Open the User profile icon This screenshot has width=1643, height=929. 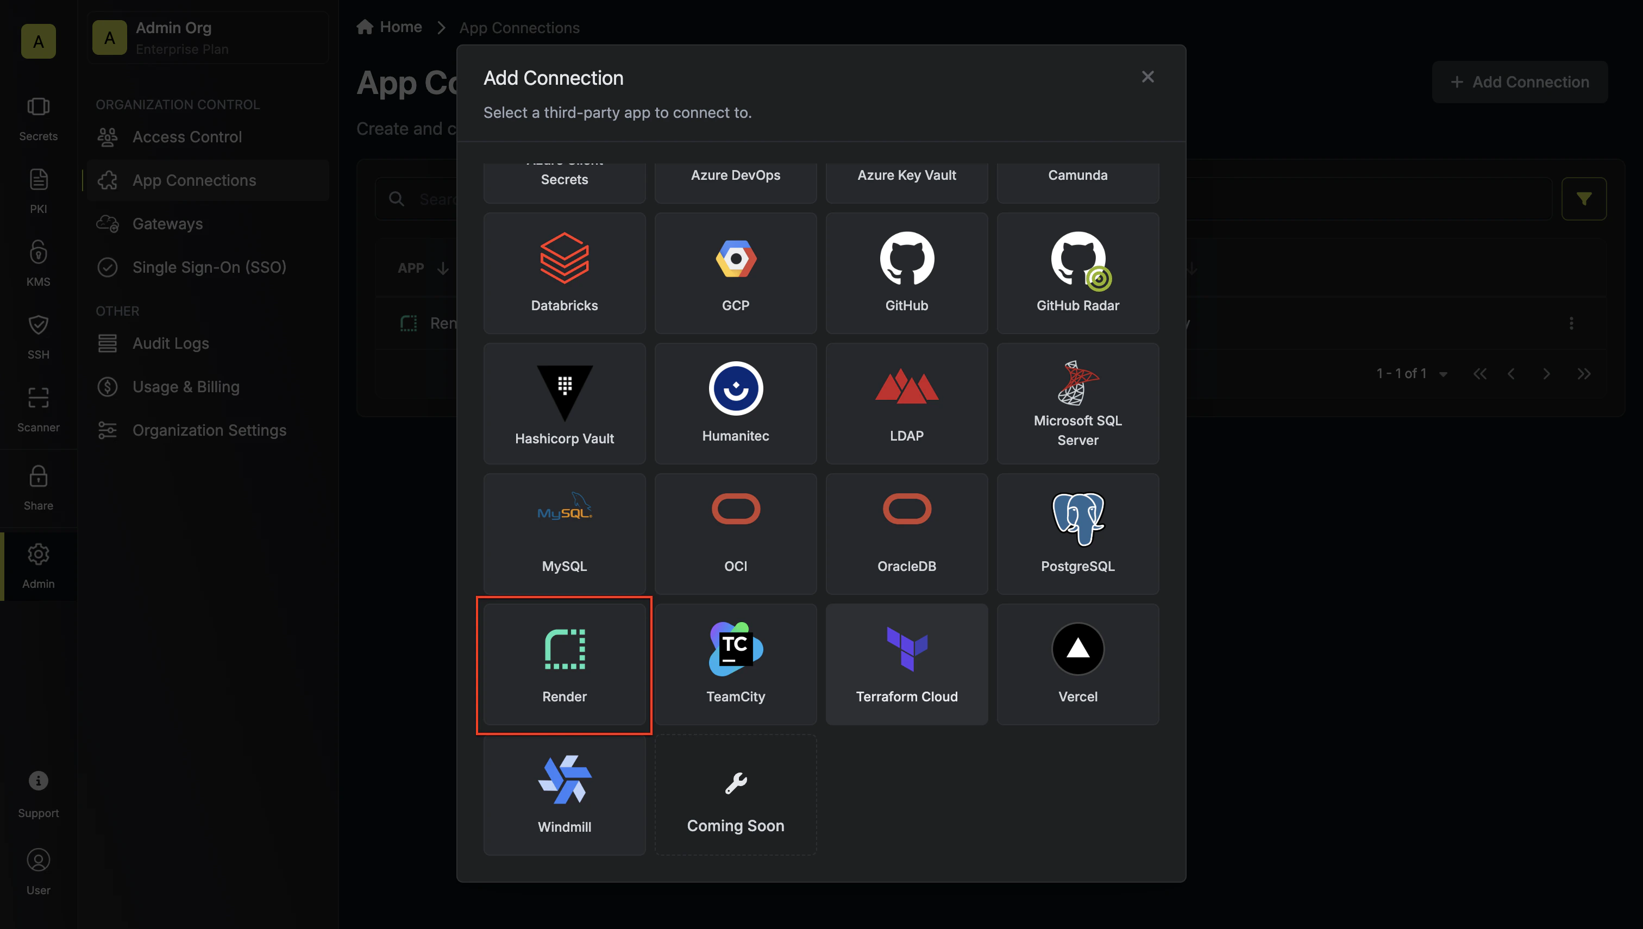click(38, 872)
